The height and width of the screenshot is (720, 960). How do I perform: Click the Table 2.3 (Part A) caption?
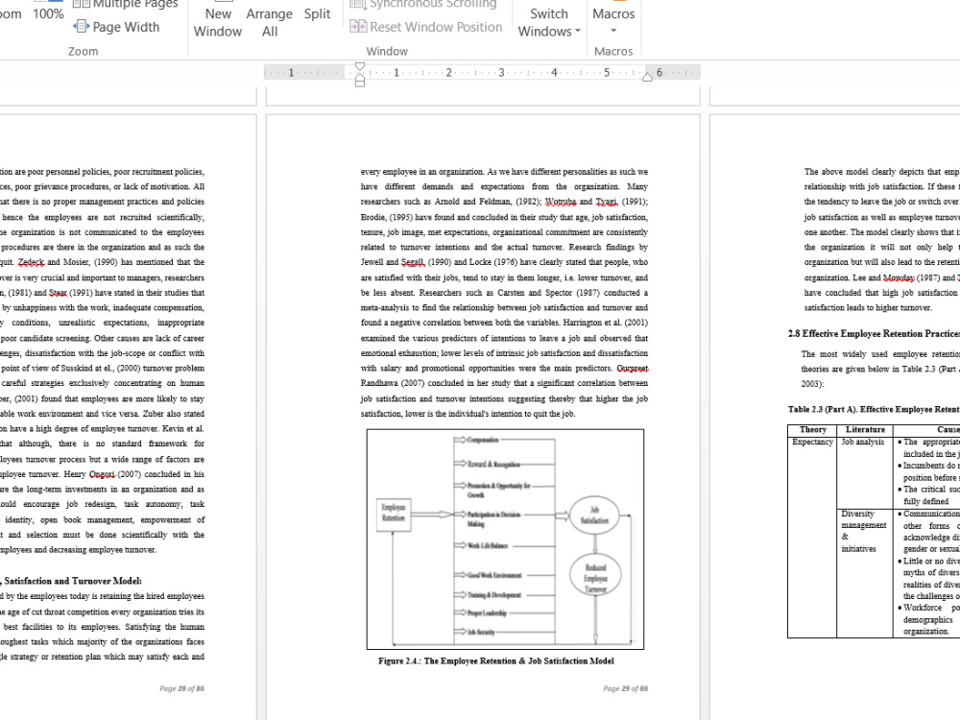(874, 409)
